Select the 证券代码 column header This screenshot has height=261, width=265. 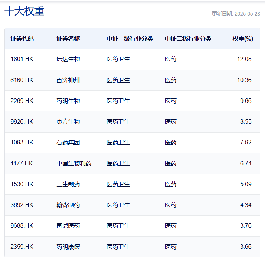[x=22, y=39]
